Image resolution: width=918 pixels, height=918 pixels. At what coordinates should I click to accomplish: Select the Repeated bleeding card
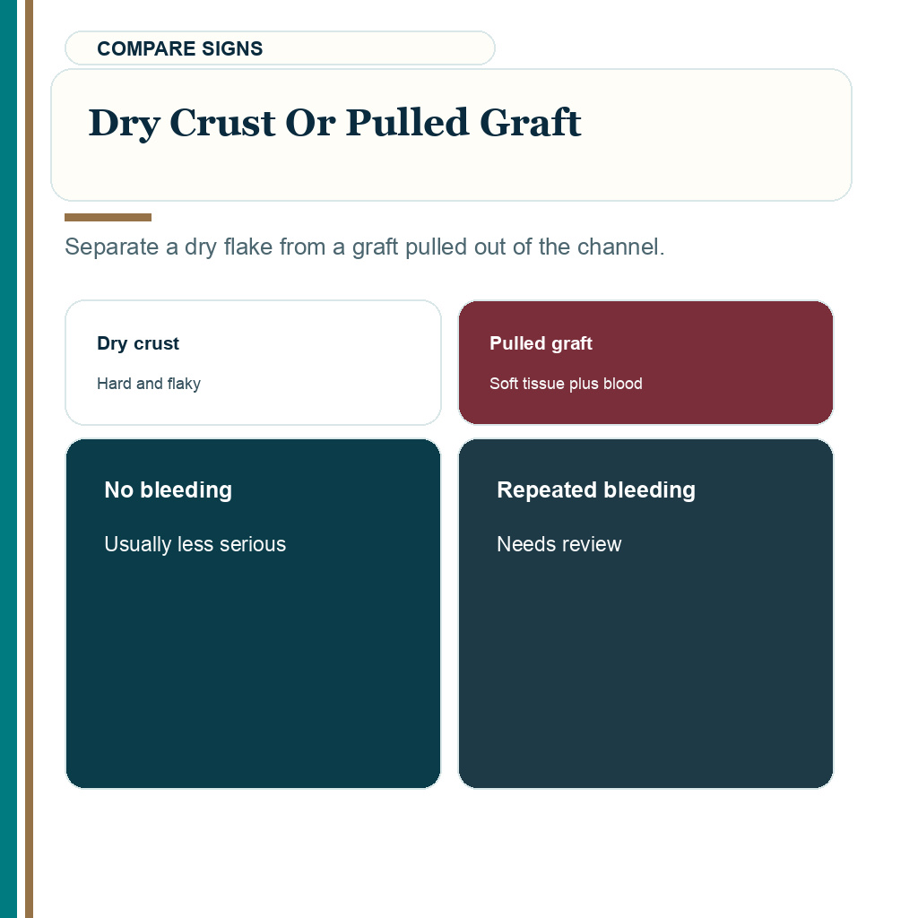pyautogui.click(x=645, y=613)
